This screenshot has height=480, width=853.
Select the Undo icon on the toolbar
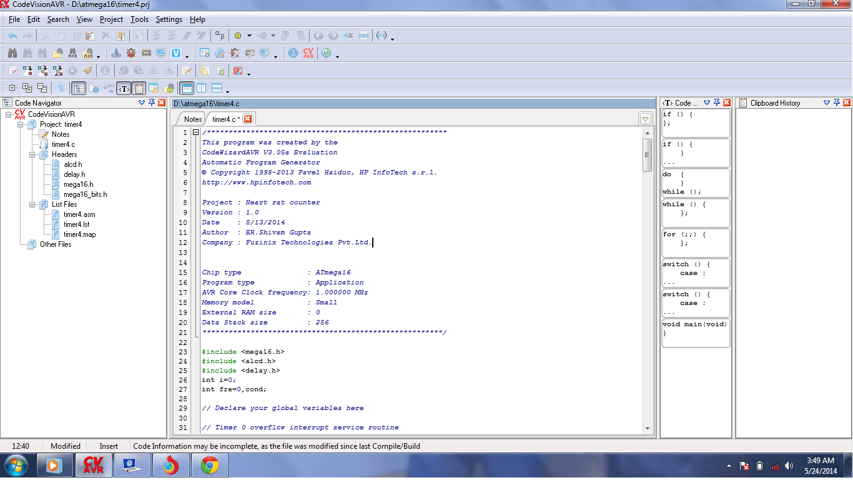click(12, 35)
